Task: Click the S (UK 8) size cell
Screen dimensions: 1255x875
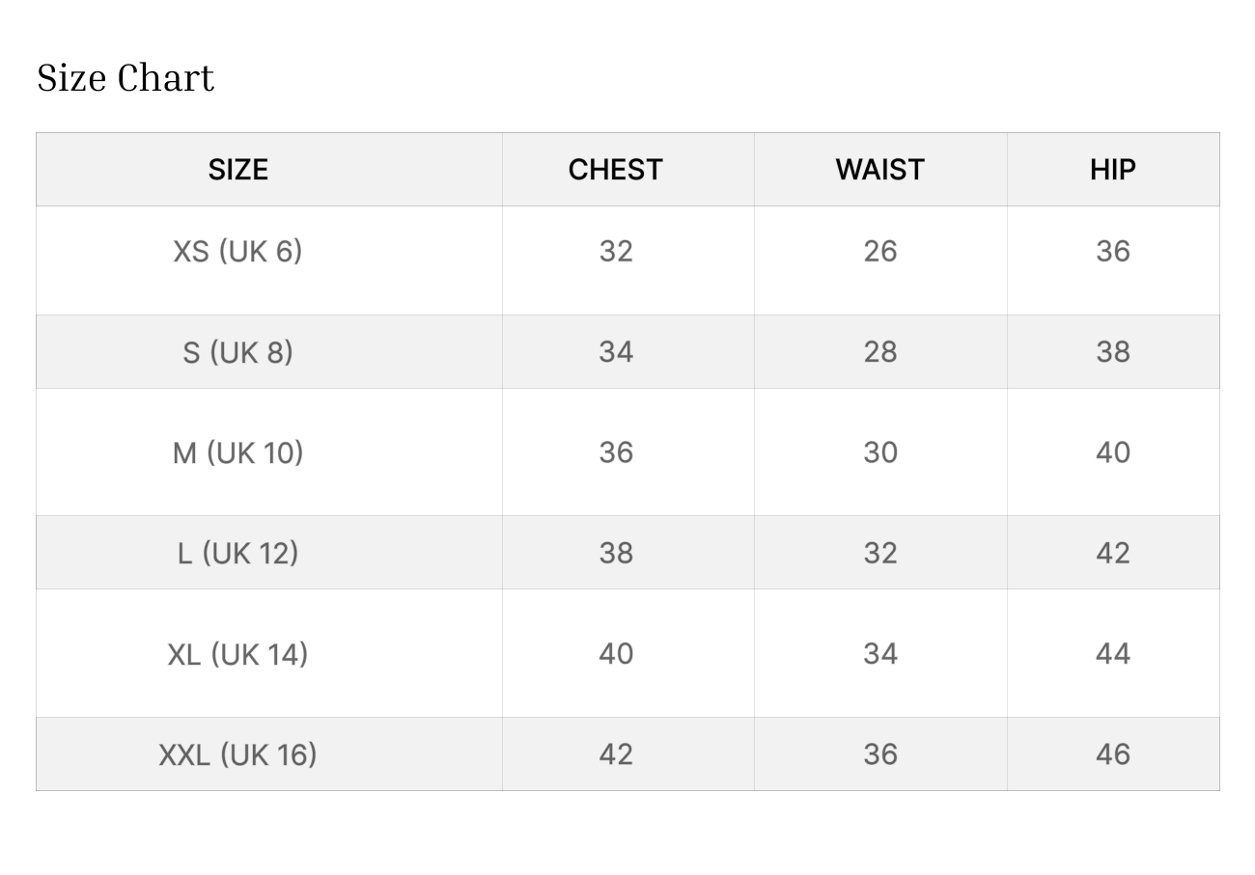Action: tap(237, 352)
